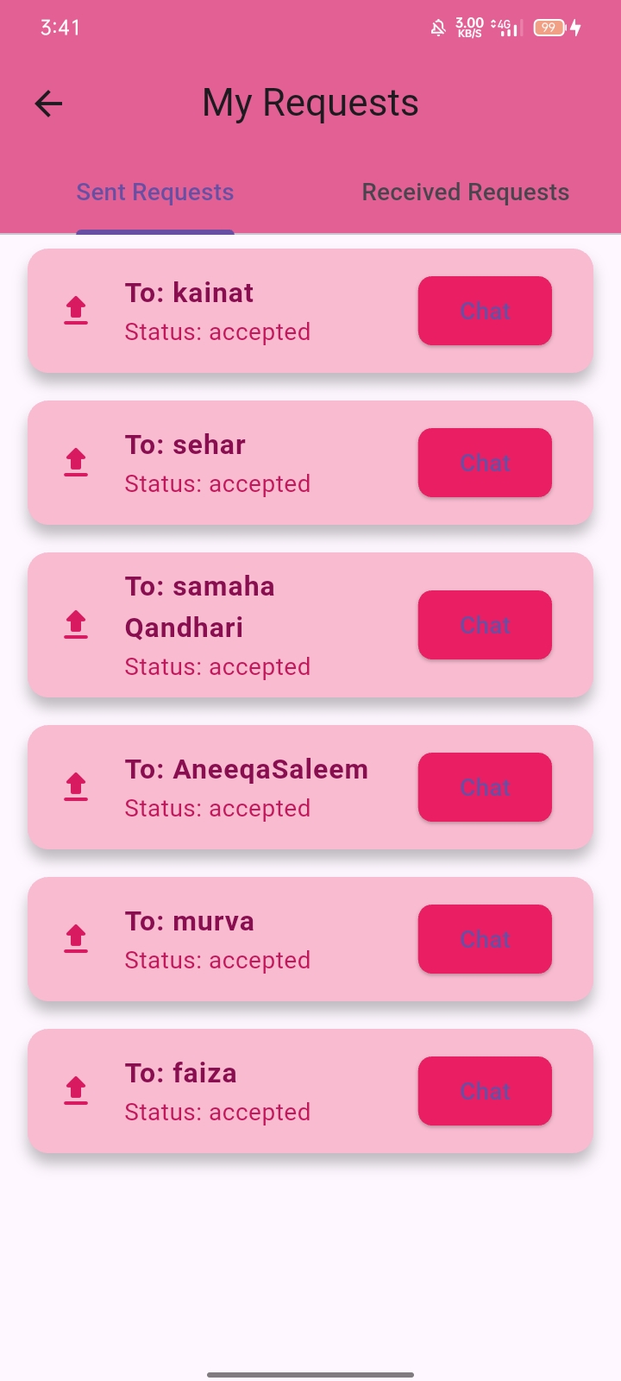Open Chat with kainat
This screenshot has height=1381, width=621.
(485, 311)
